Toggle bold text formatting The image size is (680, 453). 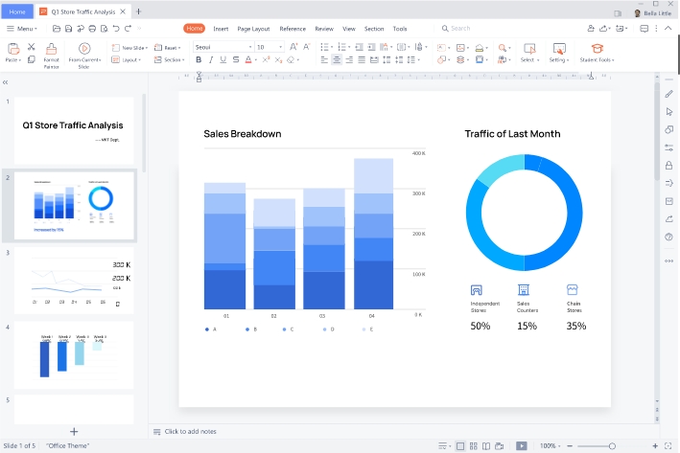(x=199, y=59)
